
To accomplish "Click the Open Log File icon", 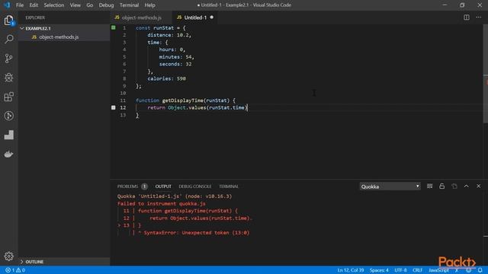I will 454,186.
